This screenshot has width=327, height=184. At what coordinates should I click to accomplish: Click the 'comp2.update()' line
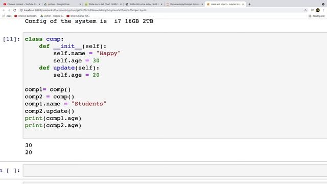[50, 111]
